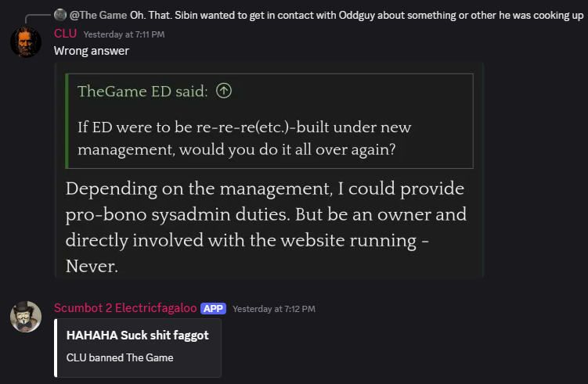Click the Scumbot 2 bot avatar
This screenshot has height=384, width=588.
tap(25, 316)
